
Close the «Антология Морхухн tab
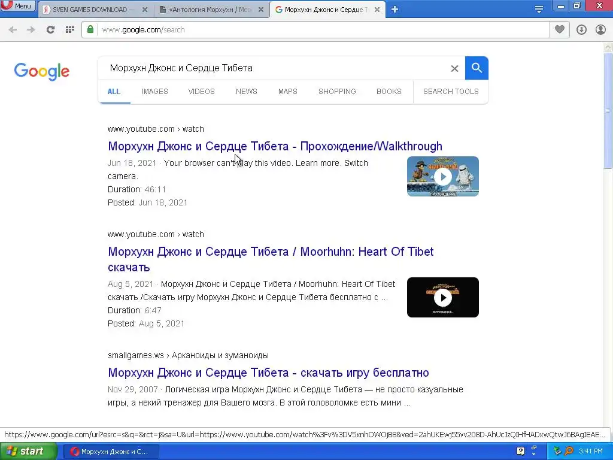(x=261, y=10)
